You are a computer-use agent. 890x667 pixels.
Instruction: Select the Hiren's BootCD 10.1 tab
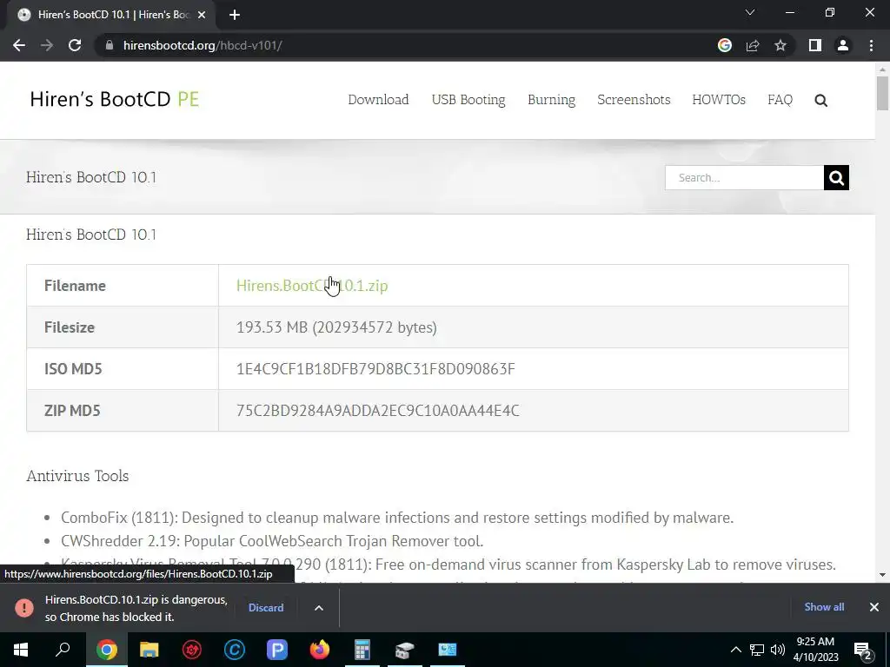(x=110, y=15)
